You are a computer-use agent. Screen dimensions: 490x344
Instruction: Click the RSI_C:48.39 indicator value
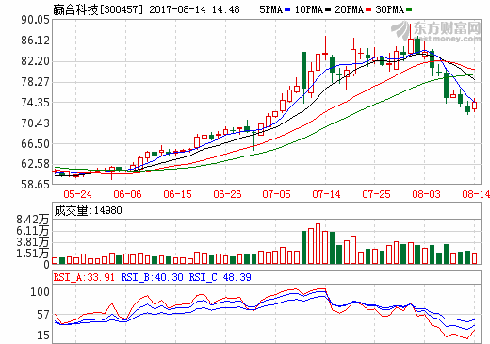220,277
